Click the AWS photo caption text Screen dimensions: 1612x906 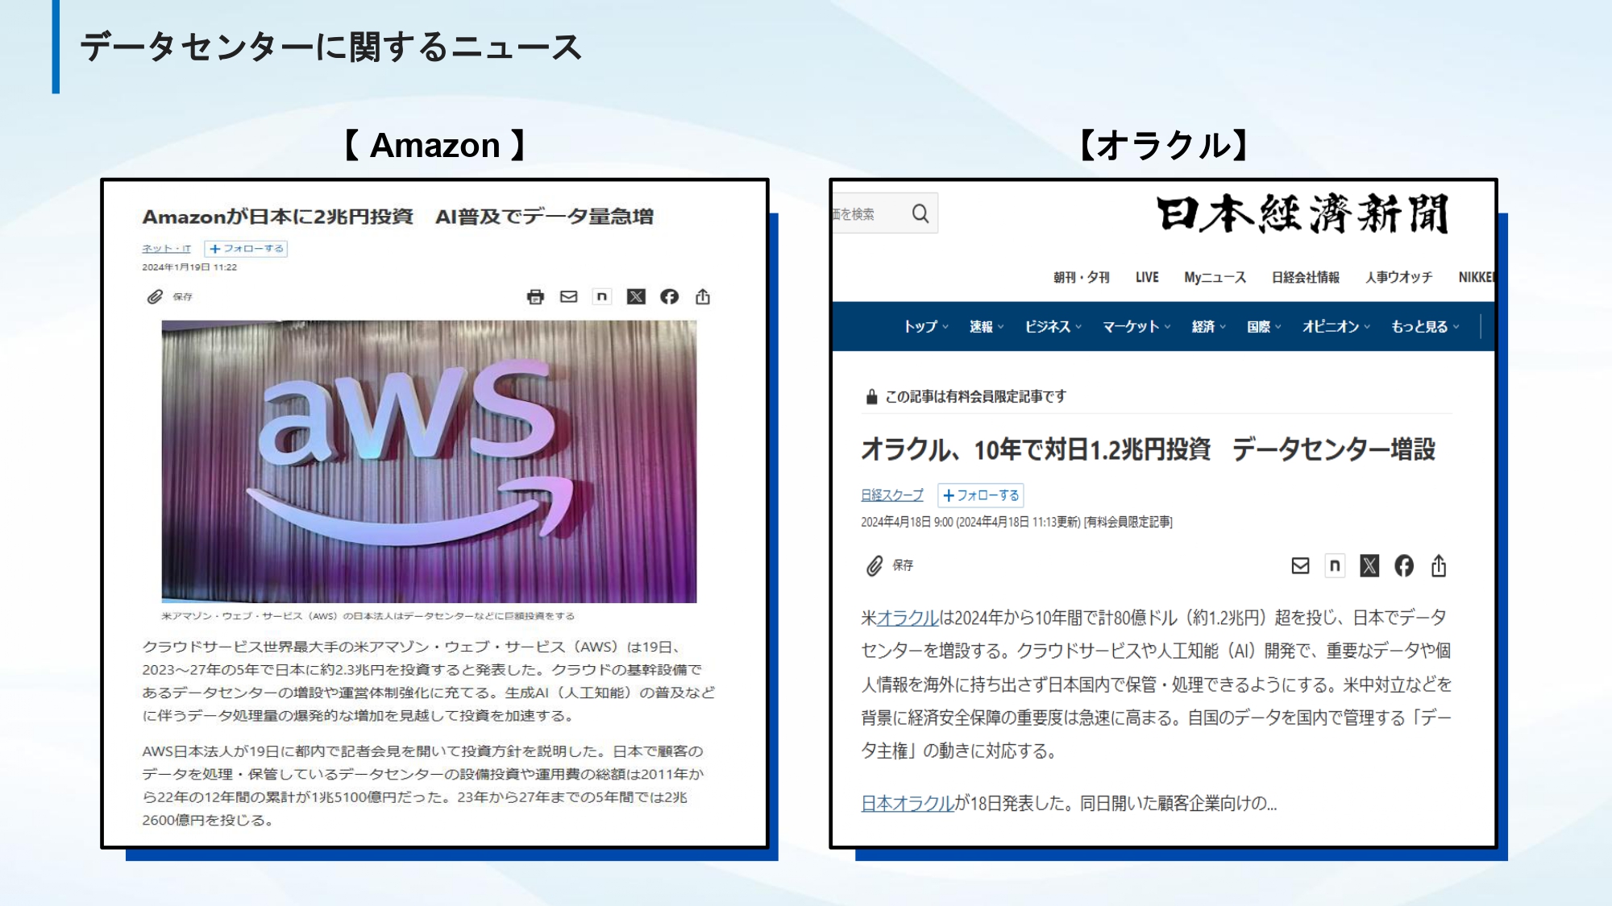point(368,616)
